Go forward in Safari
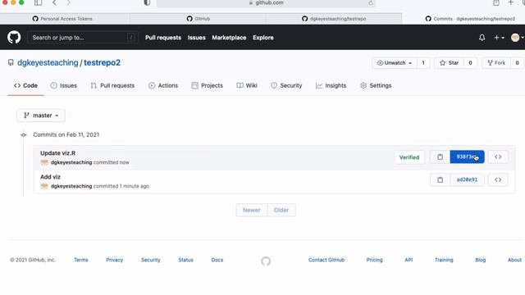Screen dimensions: 525x295 [68, 2]
